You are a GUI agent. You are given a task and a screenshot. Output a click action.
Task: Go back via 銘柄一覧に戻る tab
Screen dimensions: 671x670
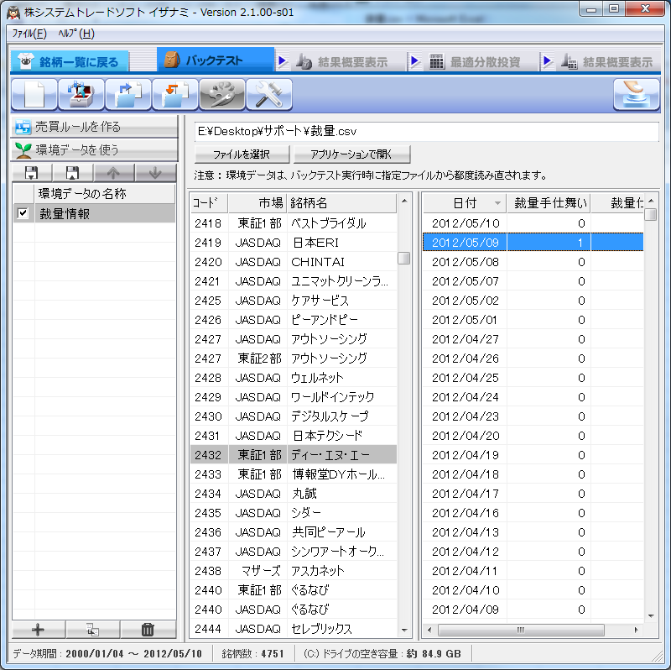coord(70,61)
